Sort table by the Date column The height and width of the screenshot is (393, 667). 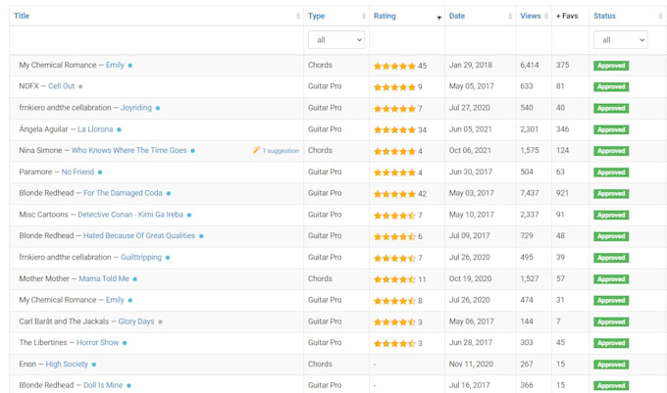pyautogui.click(x=457, y=16)
